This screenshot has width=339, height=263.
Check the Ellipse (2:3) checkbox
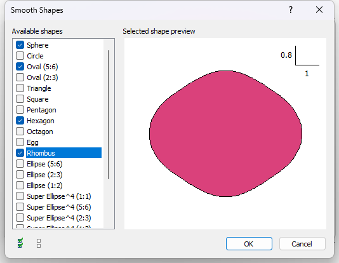coord(20,175)
